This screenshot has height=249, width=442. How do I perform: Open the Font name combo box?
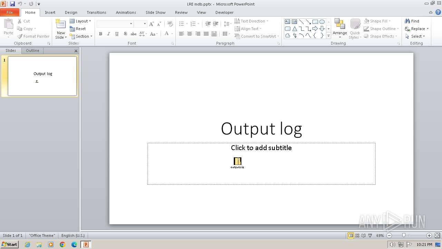pyautogui.click(x=115, y=24)
